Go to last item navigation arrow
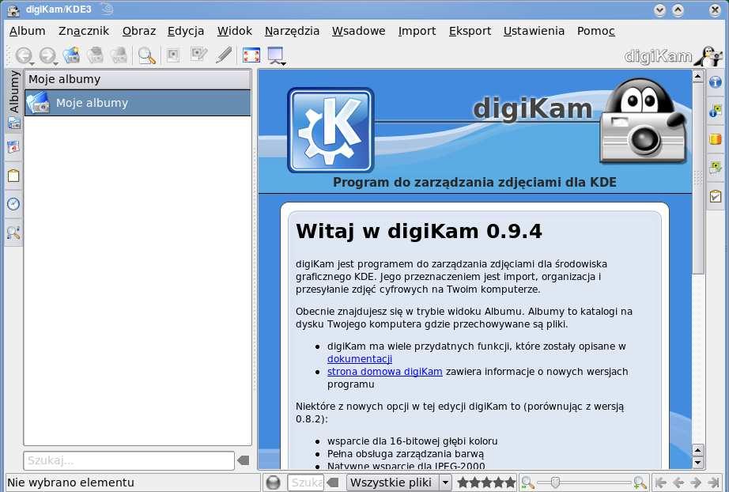Screen dimensions: 729x492 click(713, 483)
